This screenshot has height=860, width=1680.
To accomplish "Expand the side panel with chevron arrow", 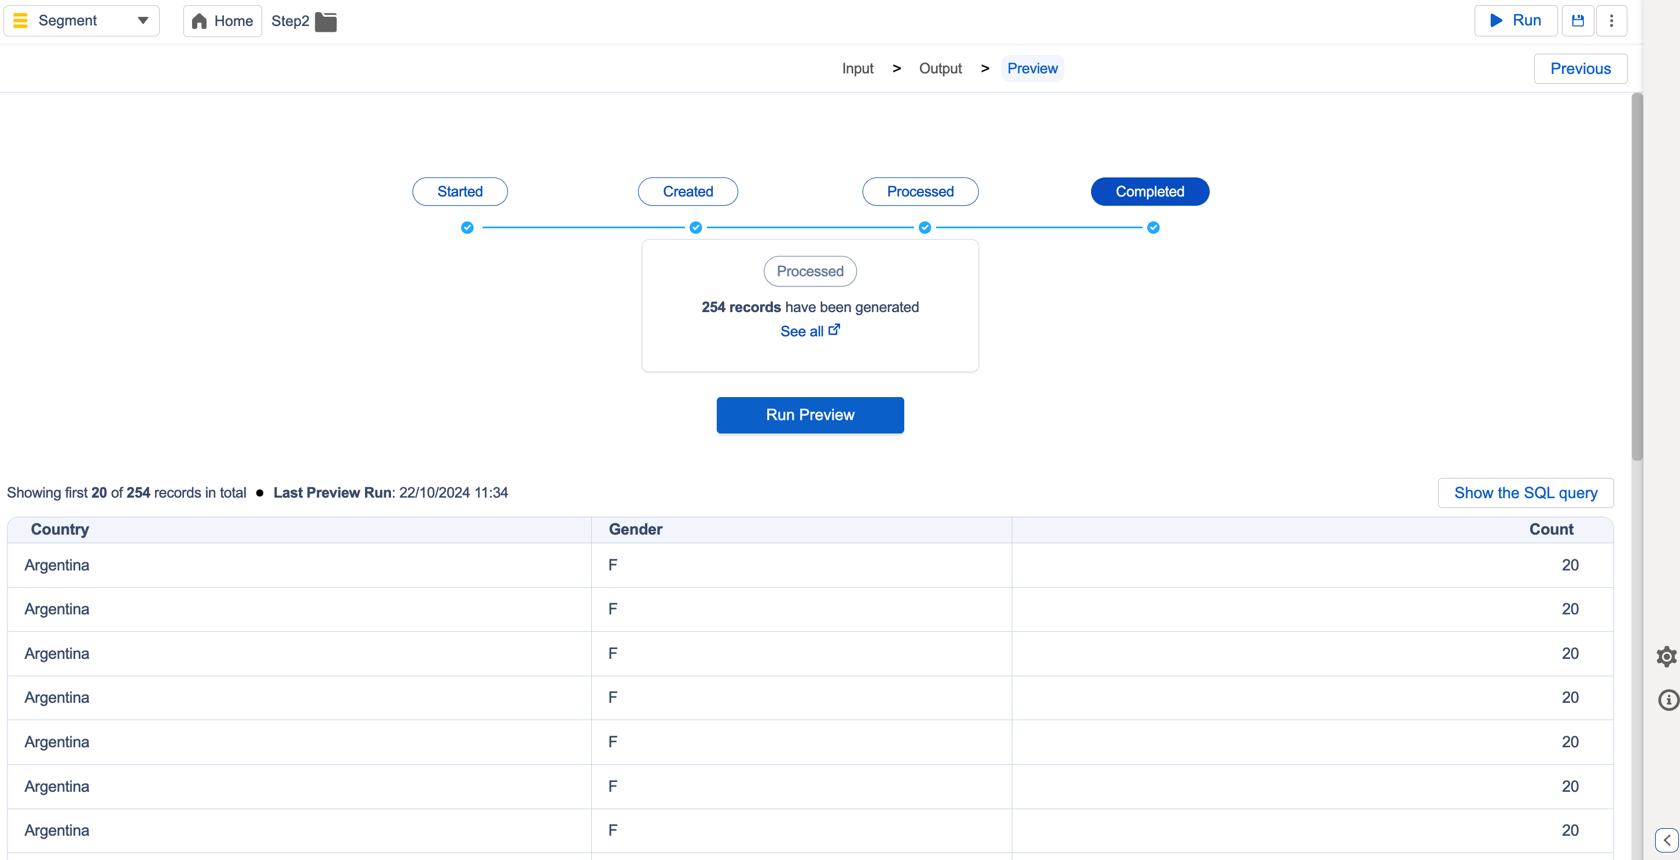I will click(1666, 840).
